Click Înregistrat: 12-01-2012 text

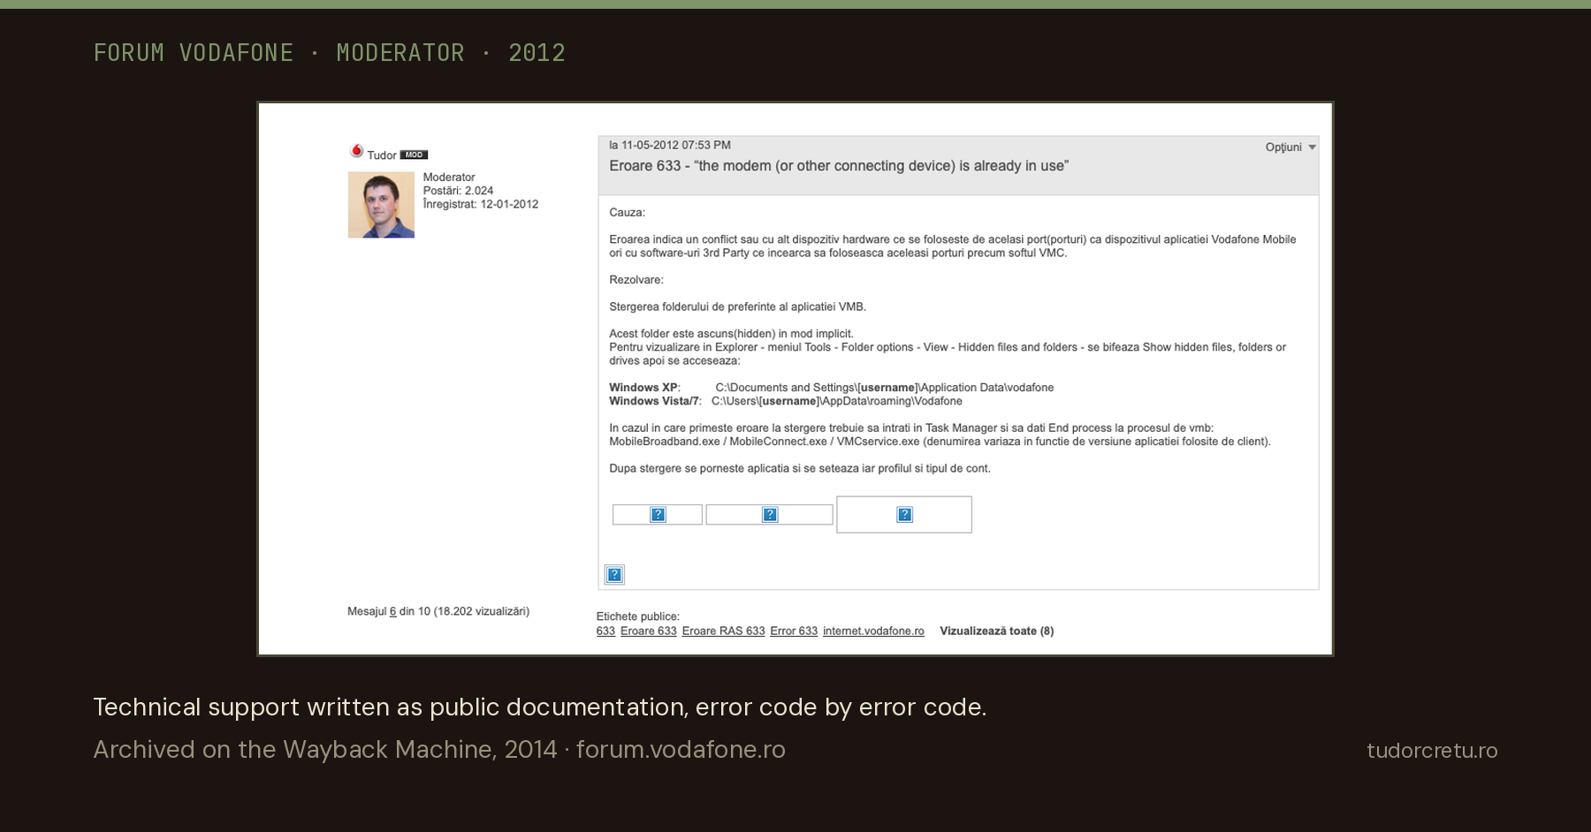(x=480, y=204)
